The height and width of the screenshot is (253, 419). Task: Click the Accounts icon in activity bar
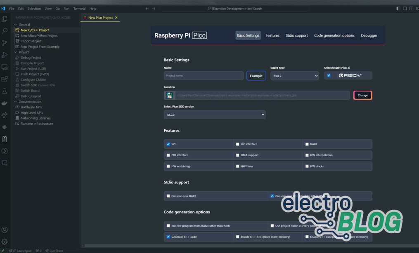coord(5,230)
